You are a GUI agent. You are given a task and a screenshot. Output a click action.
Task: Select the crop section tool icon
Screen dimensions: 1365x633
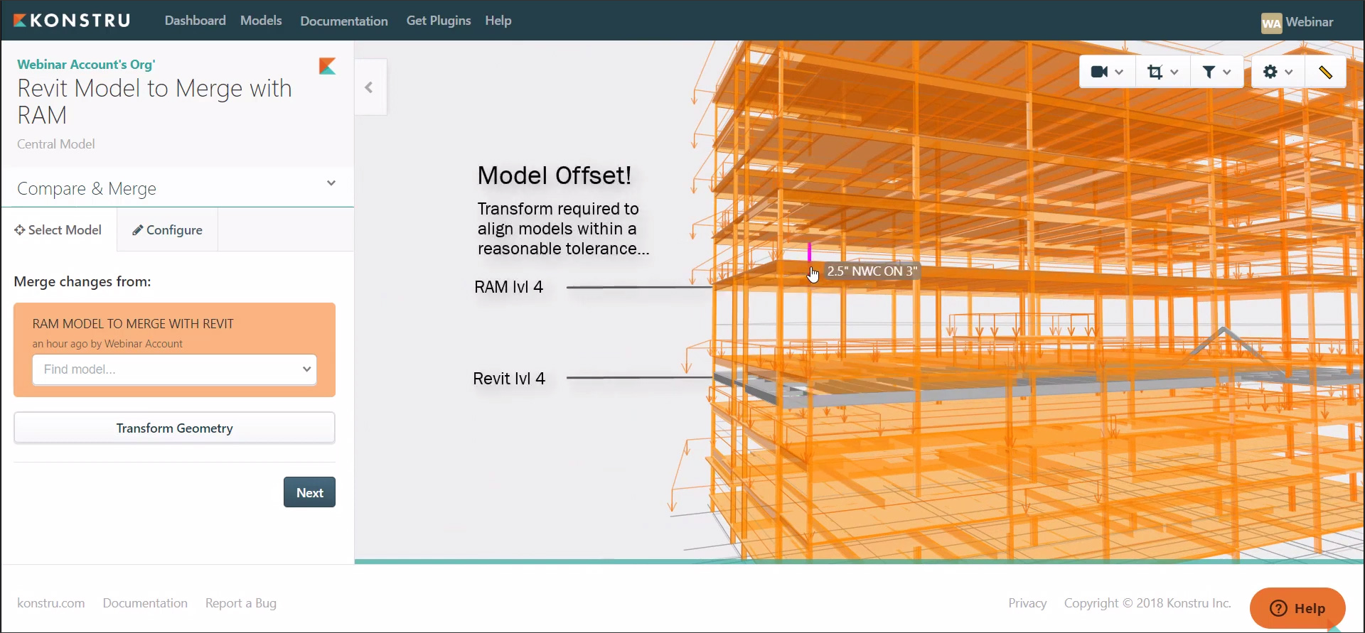point(1155,72)
